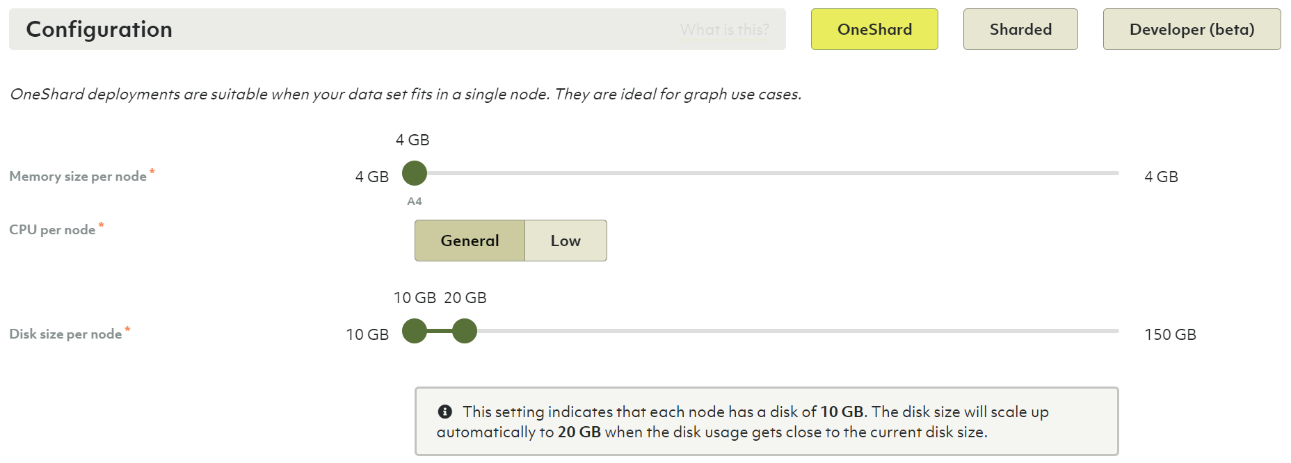Screen dimensions: 1291x463
Task: Switch to the Sharded deployment mode
Action: point(1020,29)
